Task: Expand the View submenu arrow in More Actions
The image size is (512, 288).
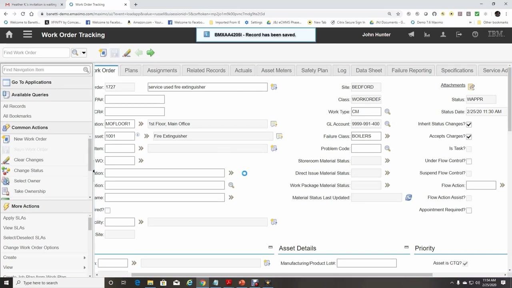Action: pyautogui.click(x=84, y=267)
